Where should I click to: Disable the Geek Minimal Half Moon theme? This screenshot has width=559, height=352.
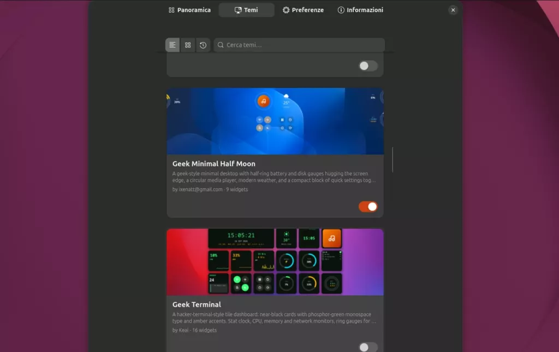point(368,207)
